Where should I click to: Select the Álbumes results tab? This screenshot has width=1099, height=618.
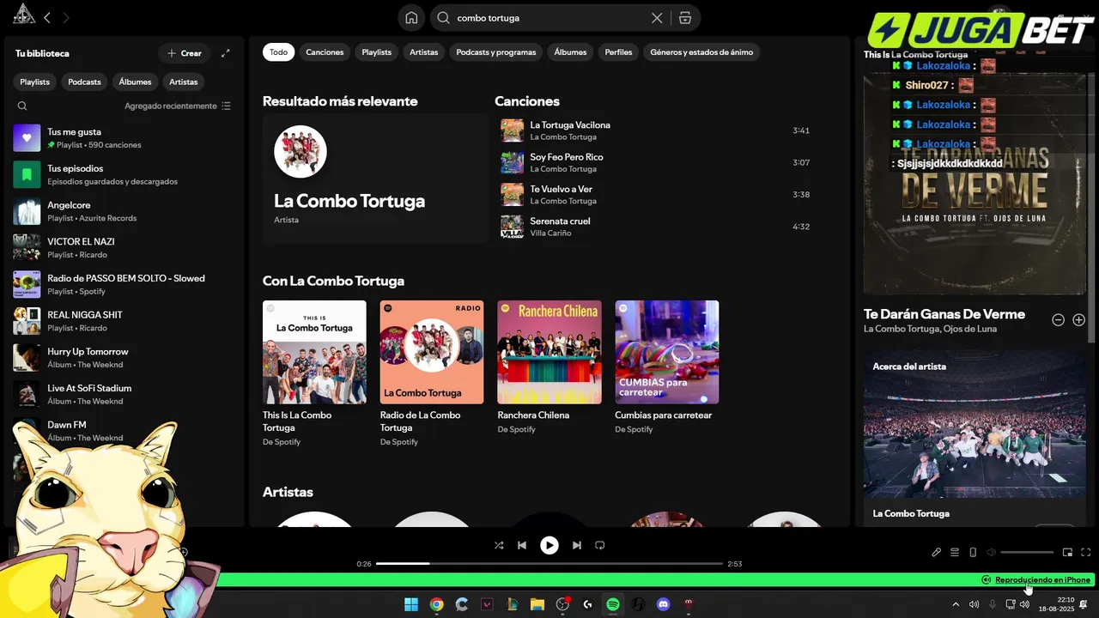pyautogui.click(x=570, y=52)
